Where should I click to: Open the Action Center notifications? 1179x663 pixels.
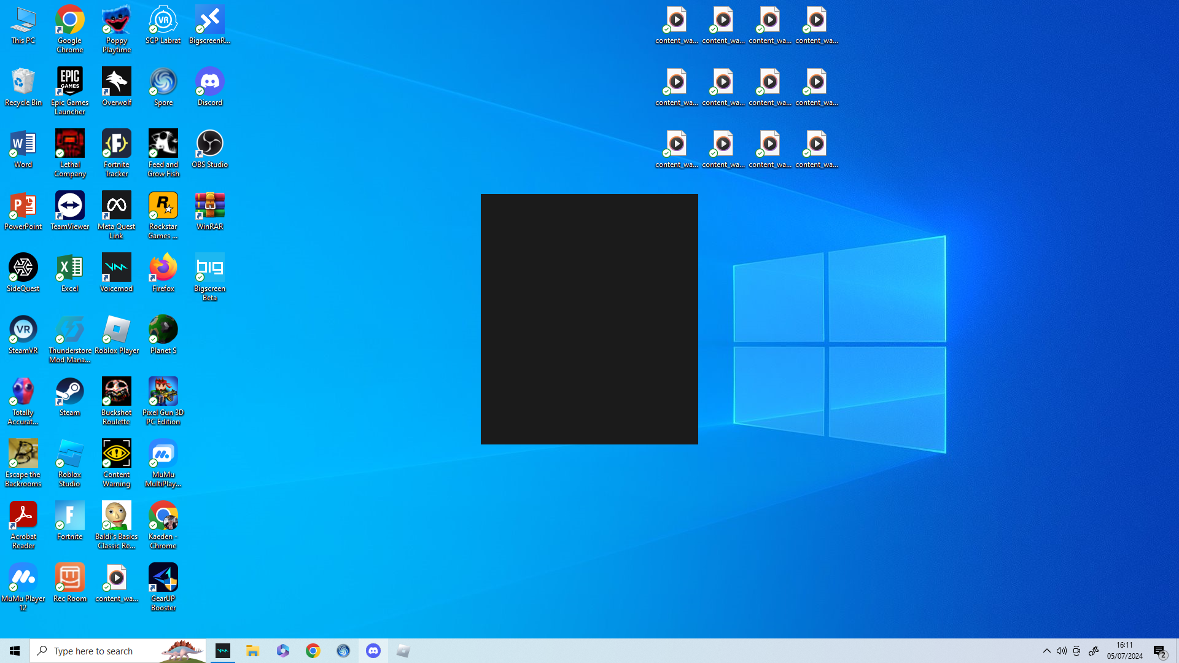click(x=1159, y=651)
